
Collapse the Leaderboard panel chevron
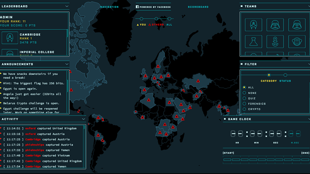click(x=67, y=6)
